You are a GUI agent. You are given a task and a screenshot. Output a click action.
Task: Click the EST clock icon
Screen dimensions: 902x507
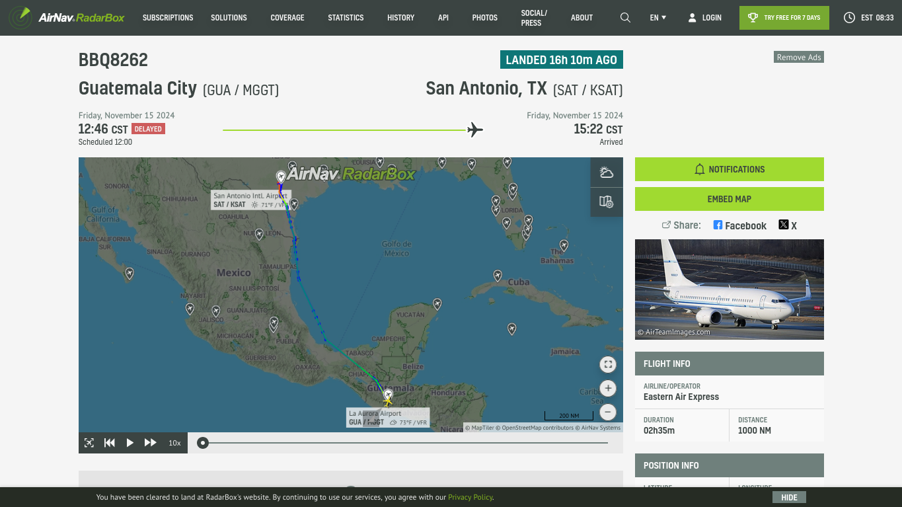point(849,18)
